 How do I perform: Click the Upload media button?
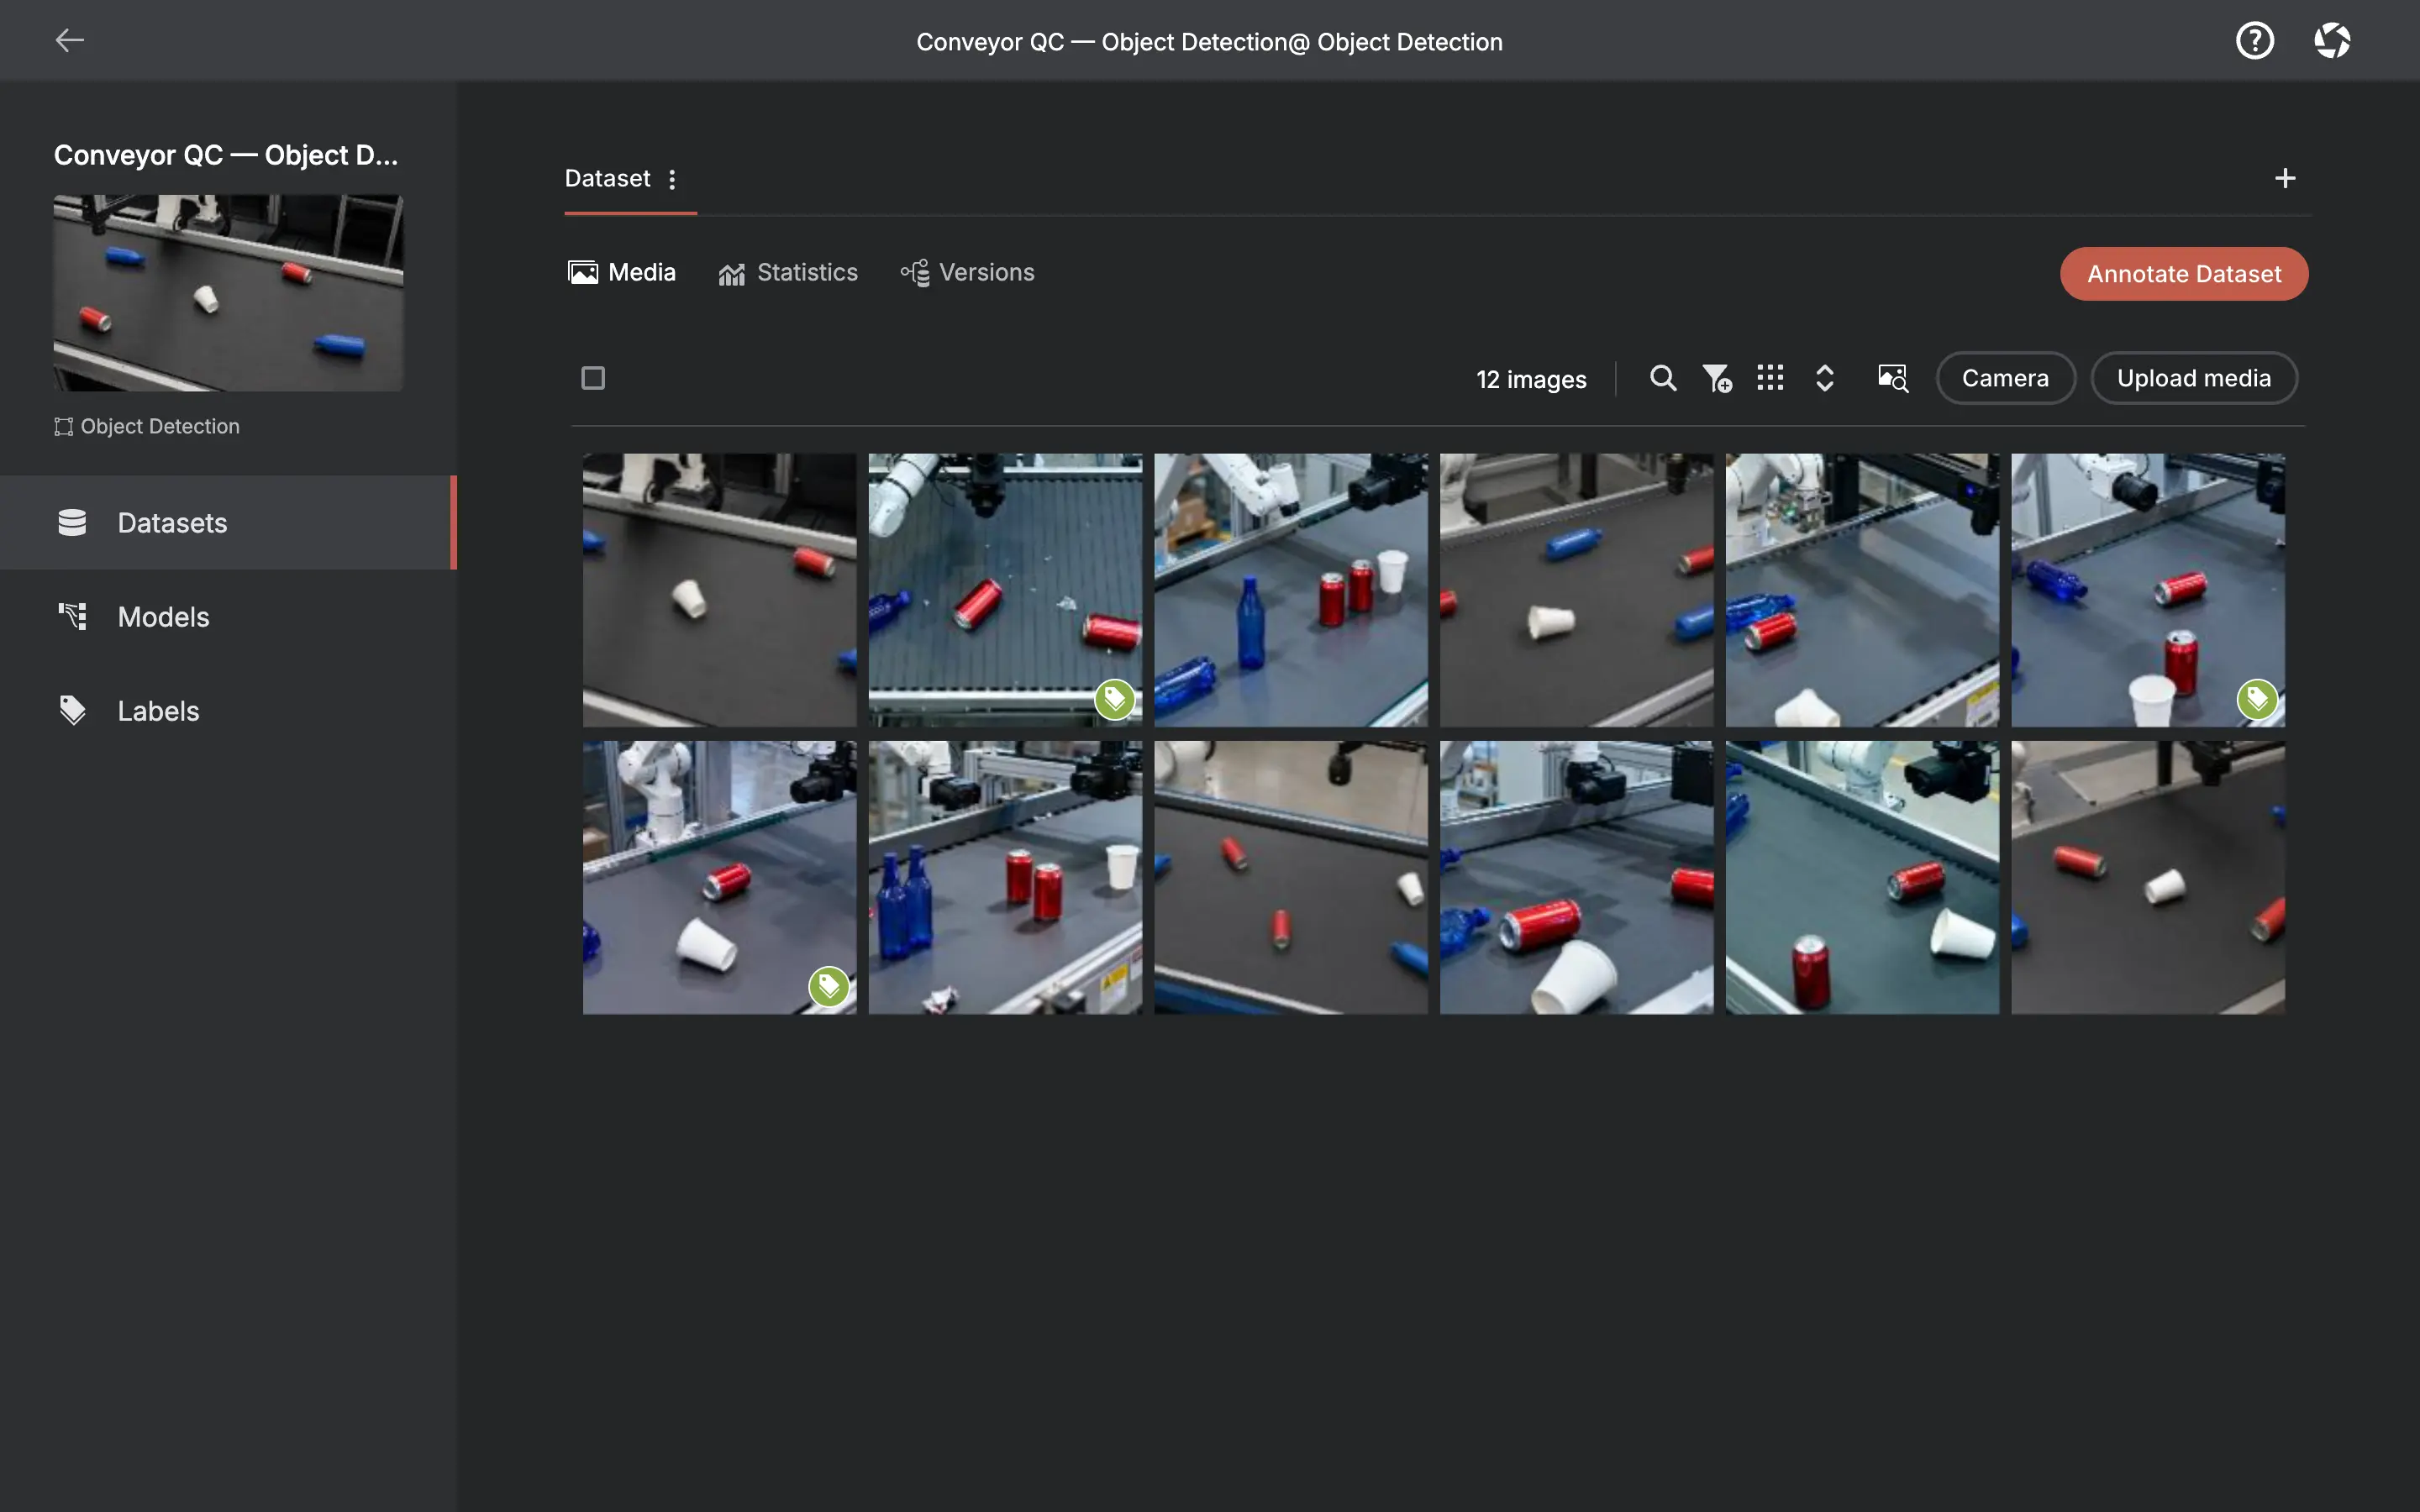tap(2194, 378)
